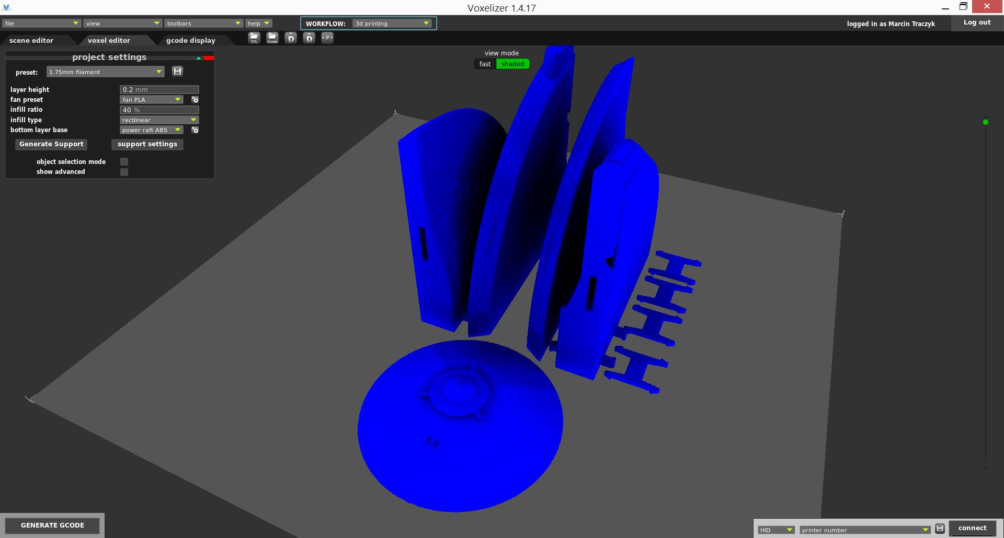Click the save icon beside printer number
The image size is (1004, 538).
click(940, 529)
